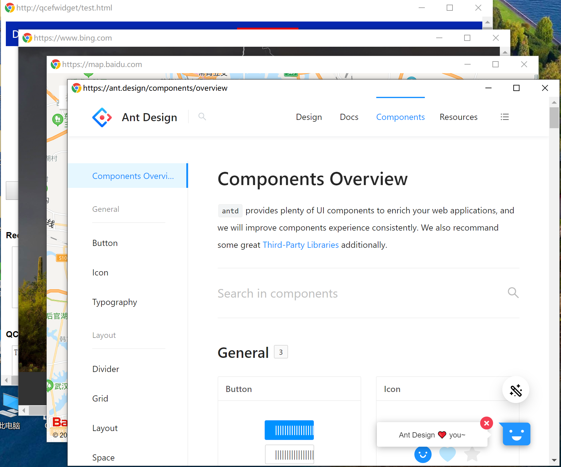The height and width of the screenshot is (467, 561).
Task: Click the 'antd' code tag
Action: coord(230,211)
